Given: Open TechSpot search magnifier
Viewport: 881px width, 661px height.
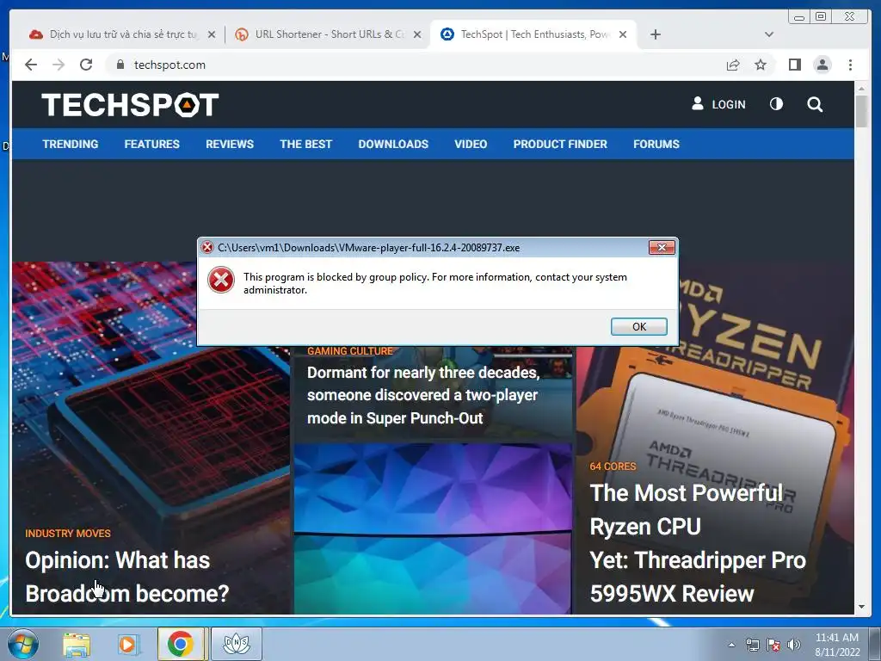Looking at the screenshot, I should point(815,104).
